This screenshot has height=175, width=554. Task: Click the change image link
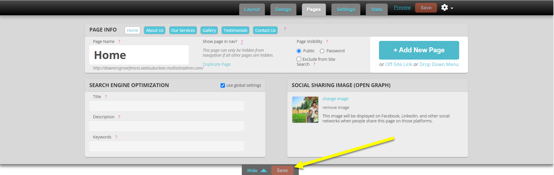(335, 99)
